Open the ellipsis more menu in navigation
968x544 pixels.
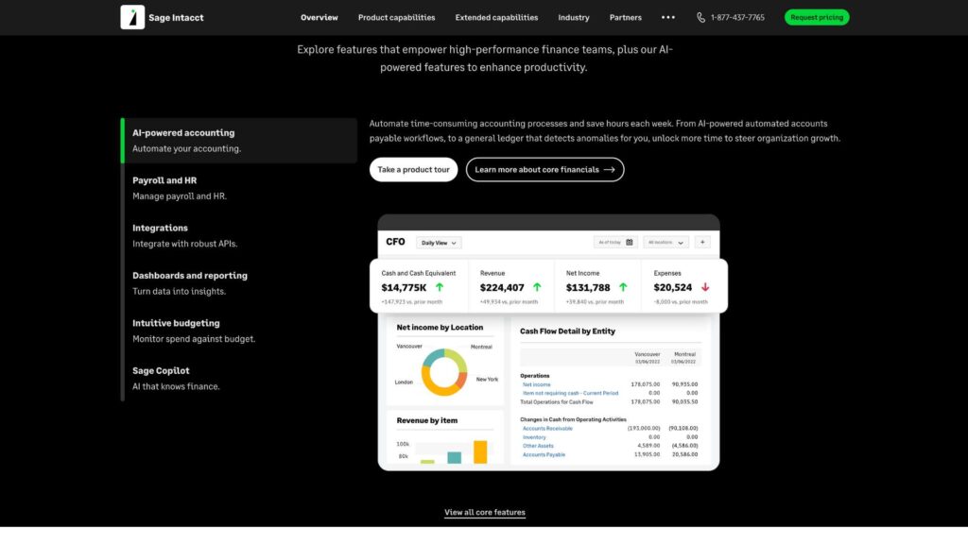(668, 16)
